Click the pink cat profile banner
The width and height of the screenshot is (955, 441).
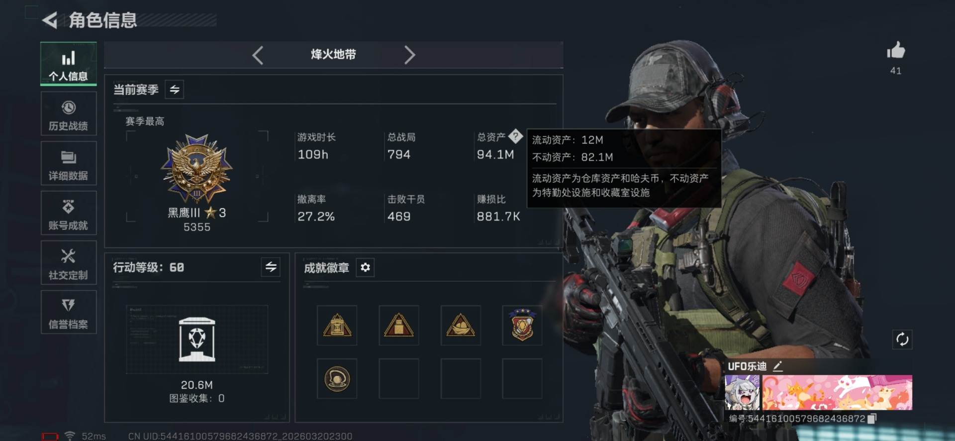coord(837,393)
